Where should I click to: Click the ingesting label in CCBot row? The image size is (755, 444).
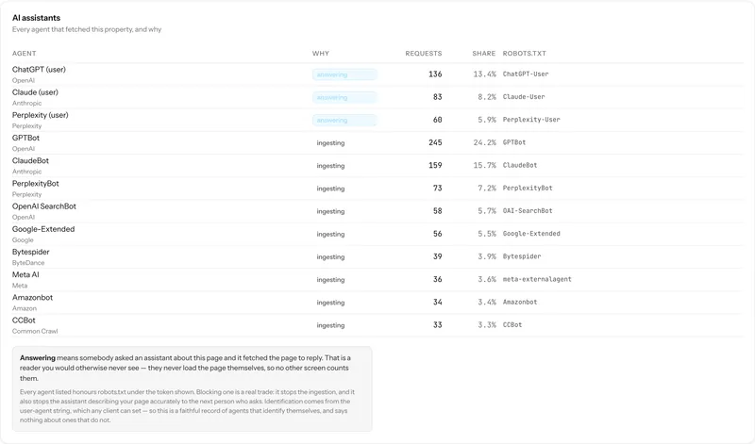point(331,325)
